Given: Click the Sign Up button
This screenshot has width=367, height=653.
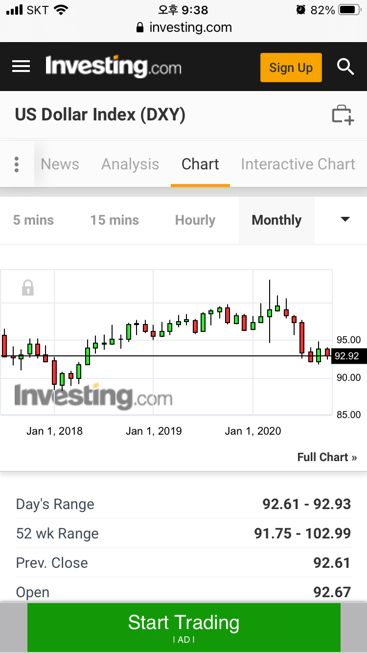Looking at the screenshot, I should coord(291,68).
